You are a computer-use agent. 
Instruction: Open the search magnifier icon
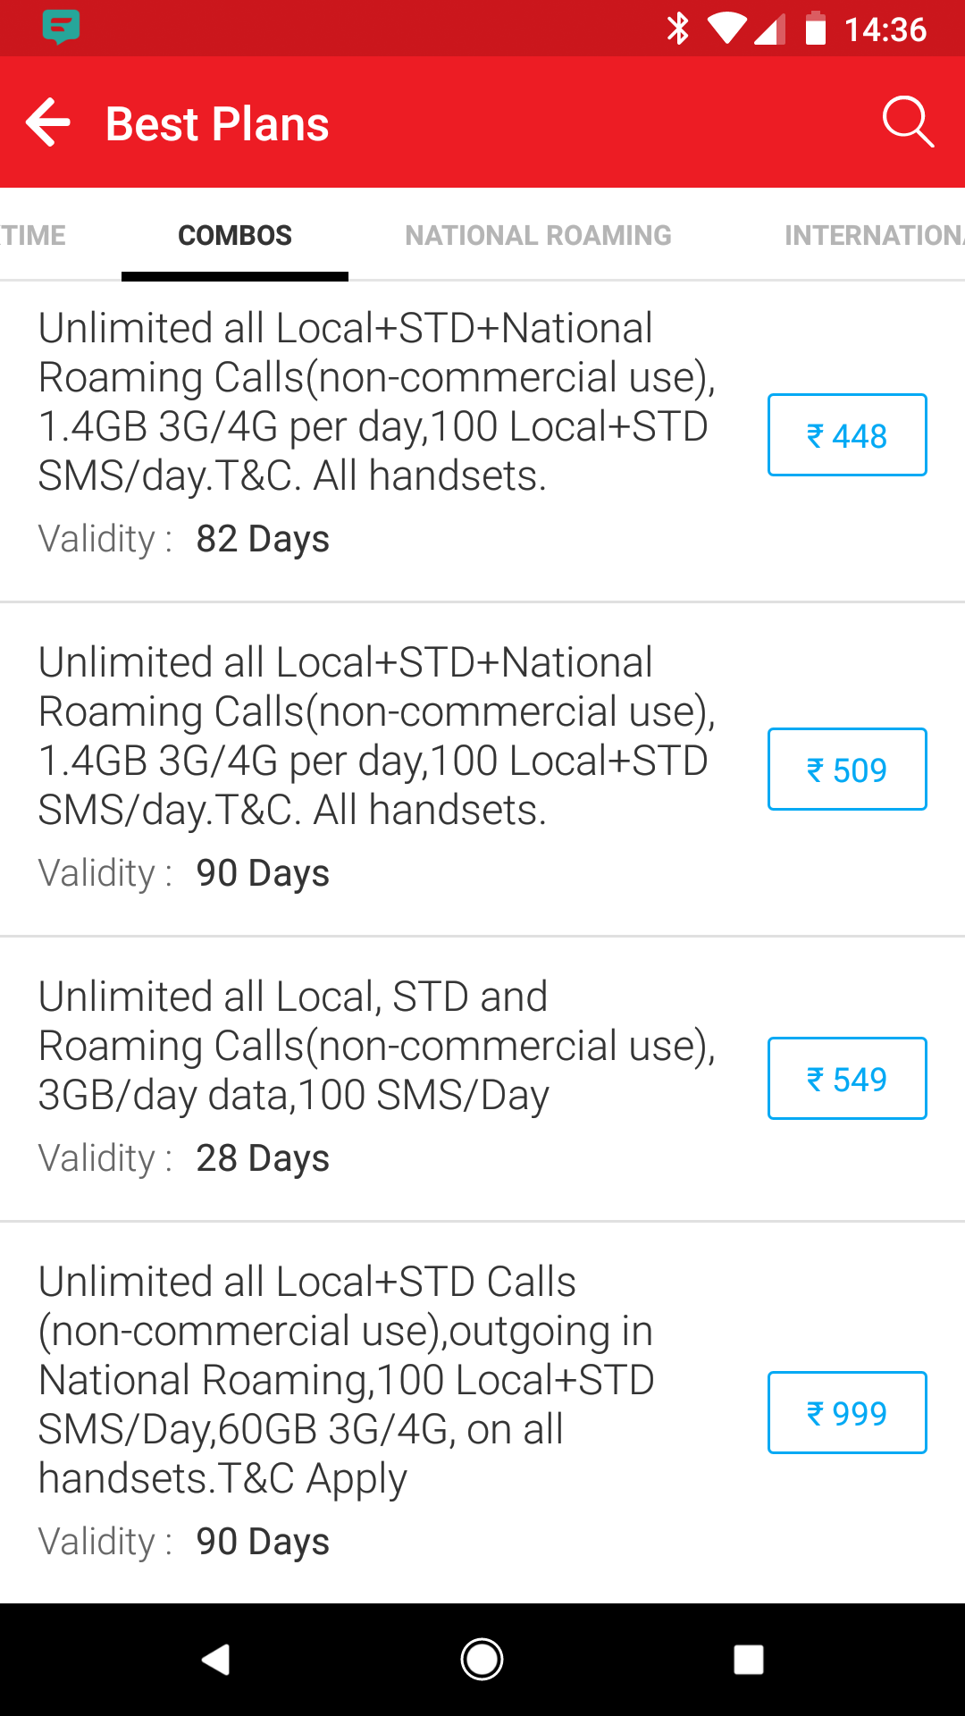(x=908, y=122)
